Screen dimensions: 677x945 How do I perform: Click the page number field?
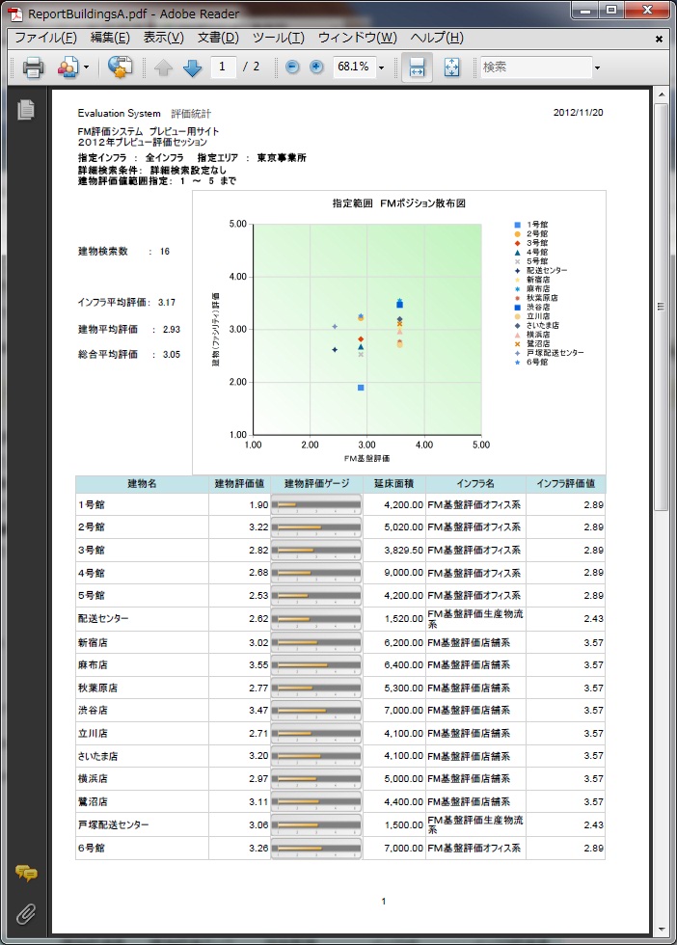[x=223, y=67]
